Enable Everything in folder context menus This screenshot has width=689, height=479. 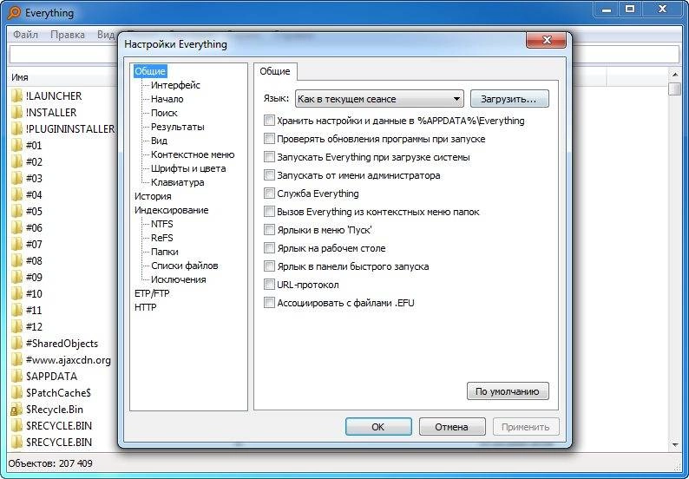click(x=269, y=212)
